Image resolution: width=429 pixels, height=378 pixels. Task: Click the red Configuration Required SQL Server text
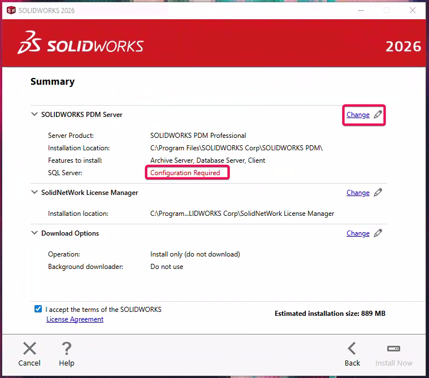(185, 173)
